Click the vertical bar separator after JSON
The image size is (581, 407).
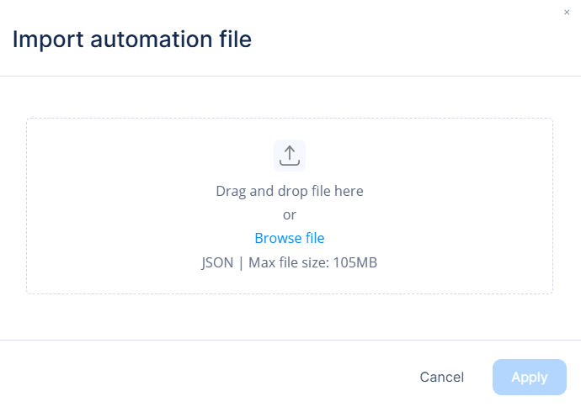coord(241,263)
